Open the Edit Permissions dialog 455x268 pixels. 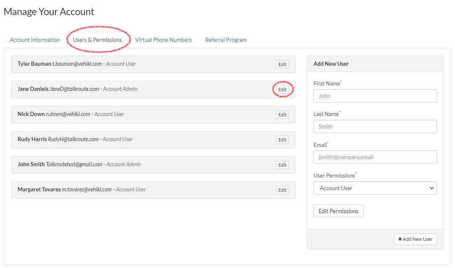pos(338,211)
